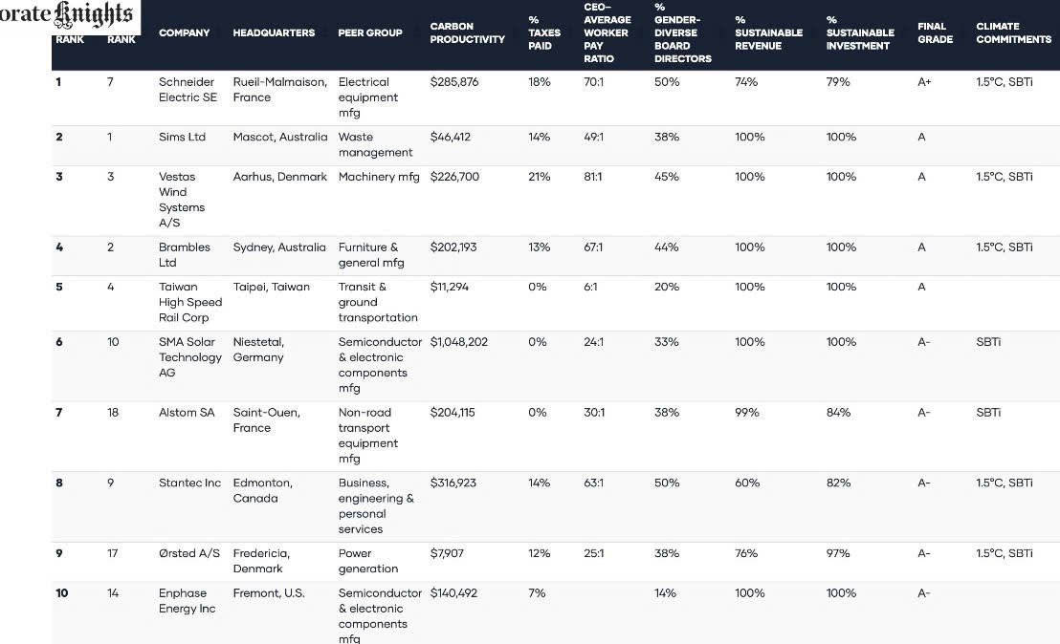
Task: Click the HEADQUARTERS column header
Action: (274, 32)
